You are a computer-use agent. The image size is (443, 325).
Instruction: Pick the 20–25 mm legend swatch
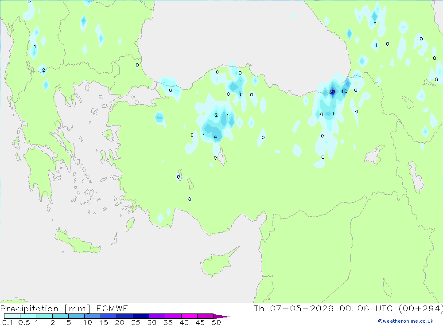tap(124, 316)
